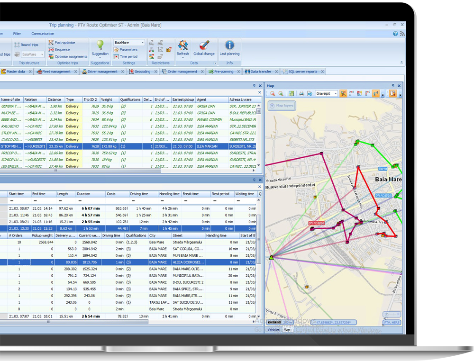Click the straight-line trips map icon
This screenshot has width=474, height=361.
pyautogui.click(x=351, y=94)
